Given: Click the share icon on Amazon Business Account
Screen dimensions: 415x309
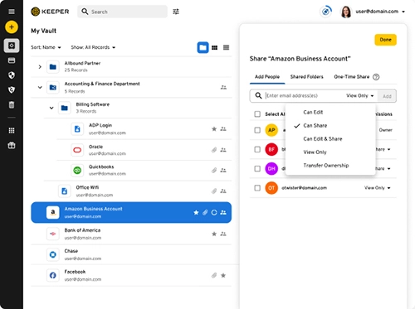Looking at the screenshot, I should (223, 212).
